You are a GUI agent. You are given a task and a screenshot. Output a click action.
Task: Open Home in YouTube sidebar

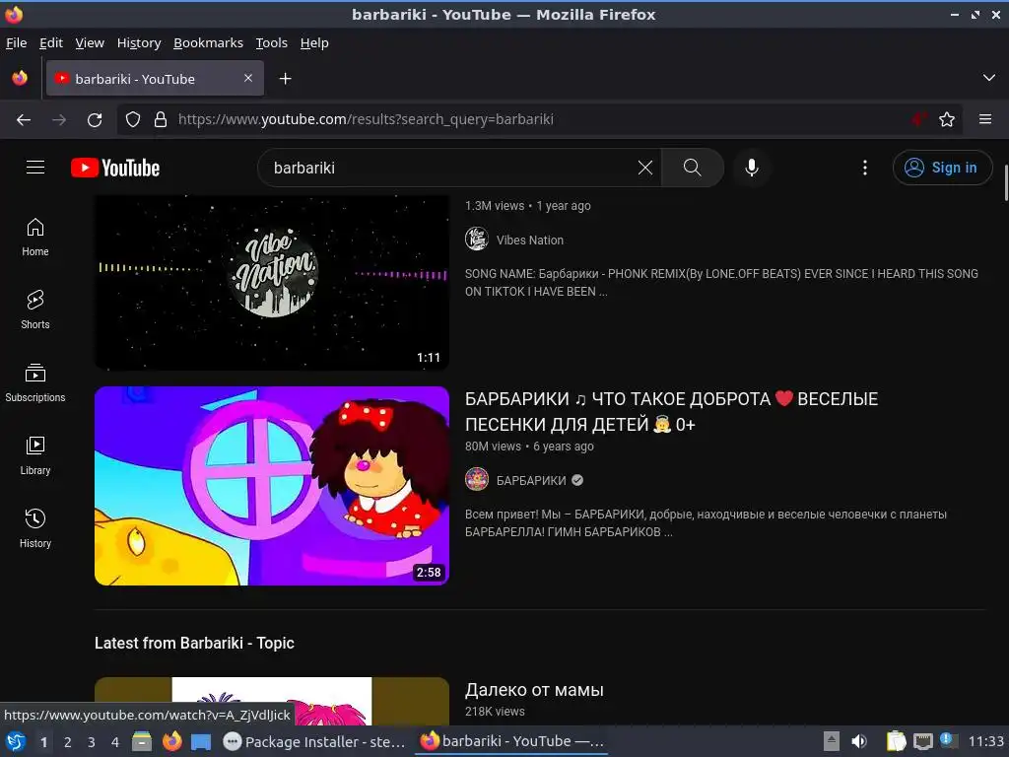coord(35,238)
